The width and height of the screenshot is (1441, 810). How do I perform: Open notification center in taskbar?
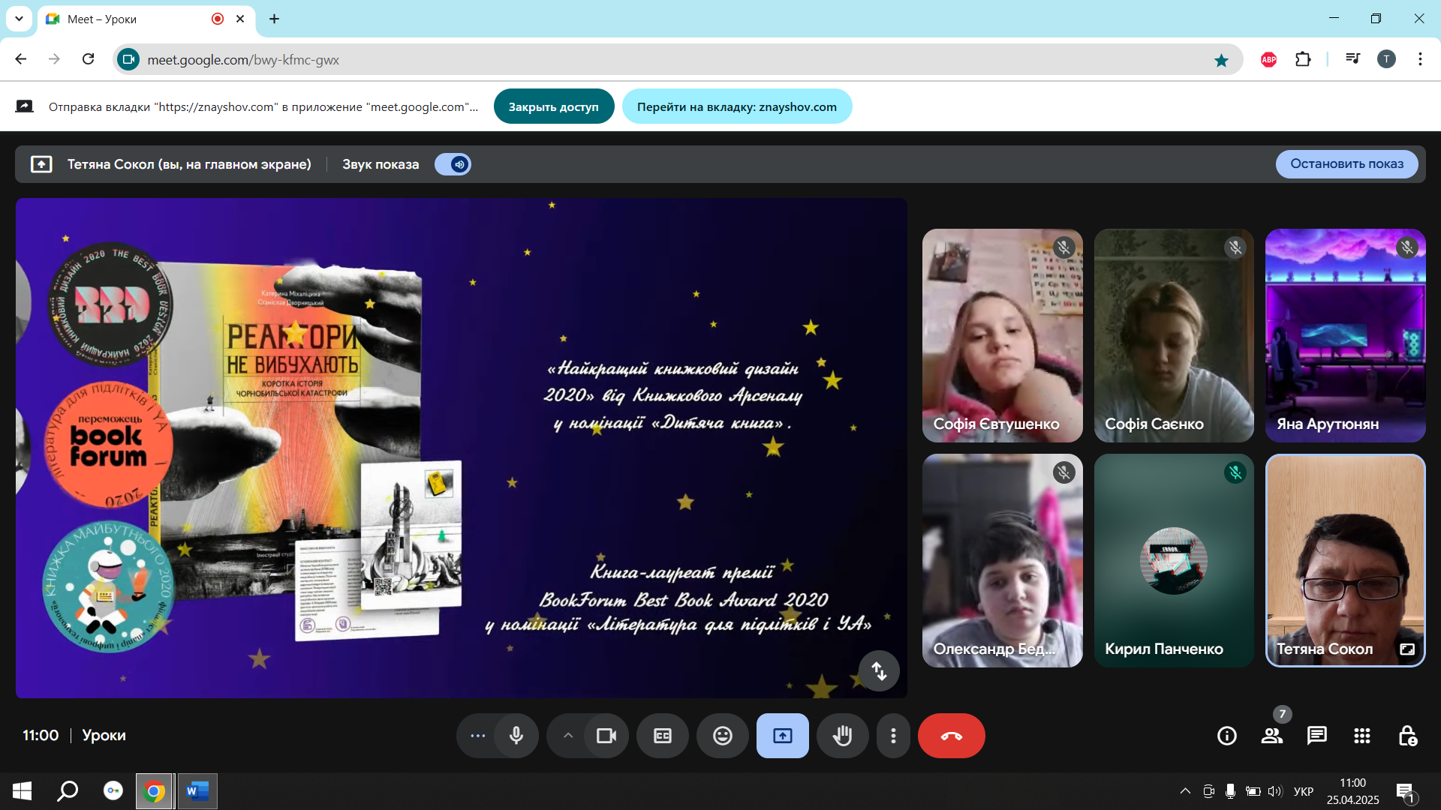tap(1406, 792)
